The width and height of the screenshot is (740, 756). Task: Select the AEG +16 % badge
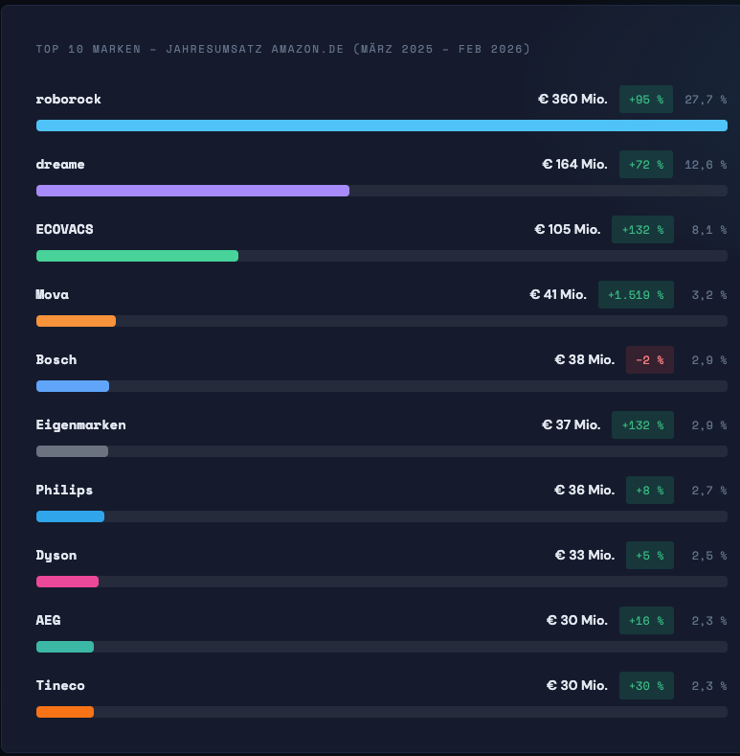(x=646, y=620)
